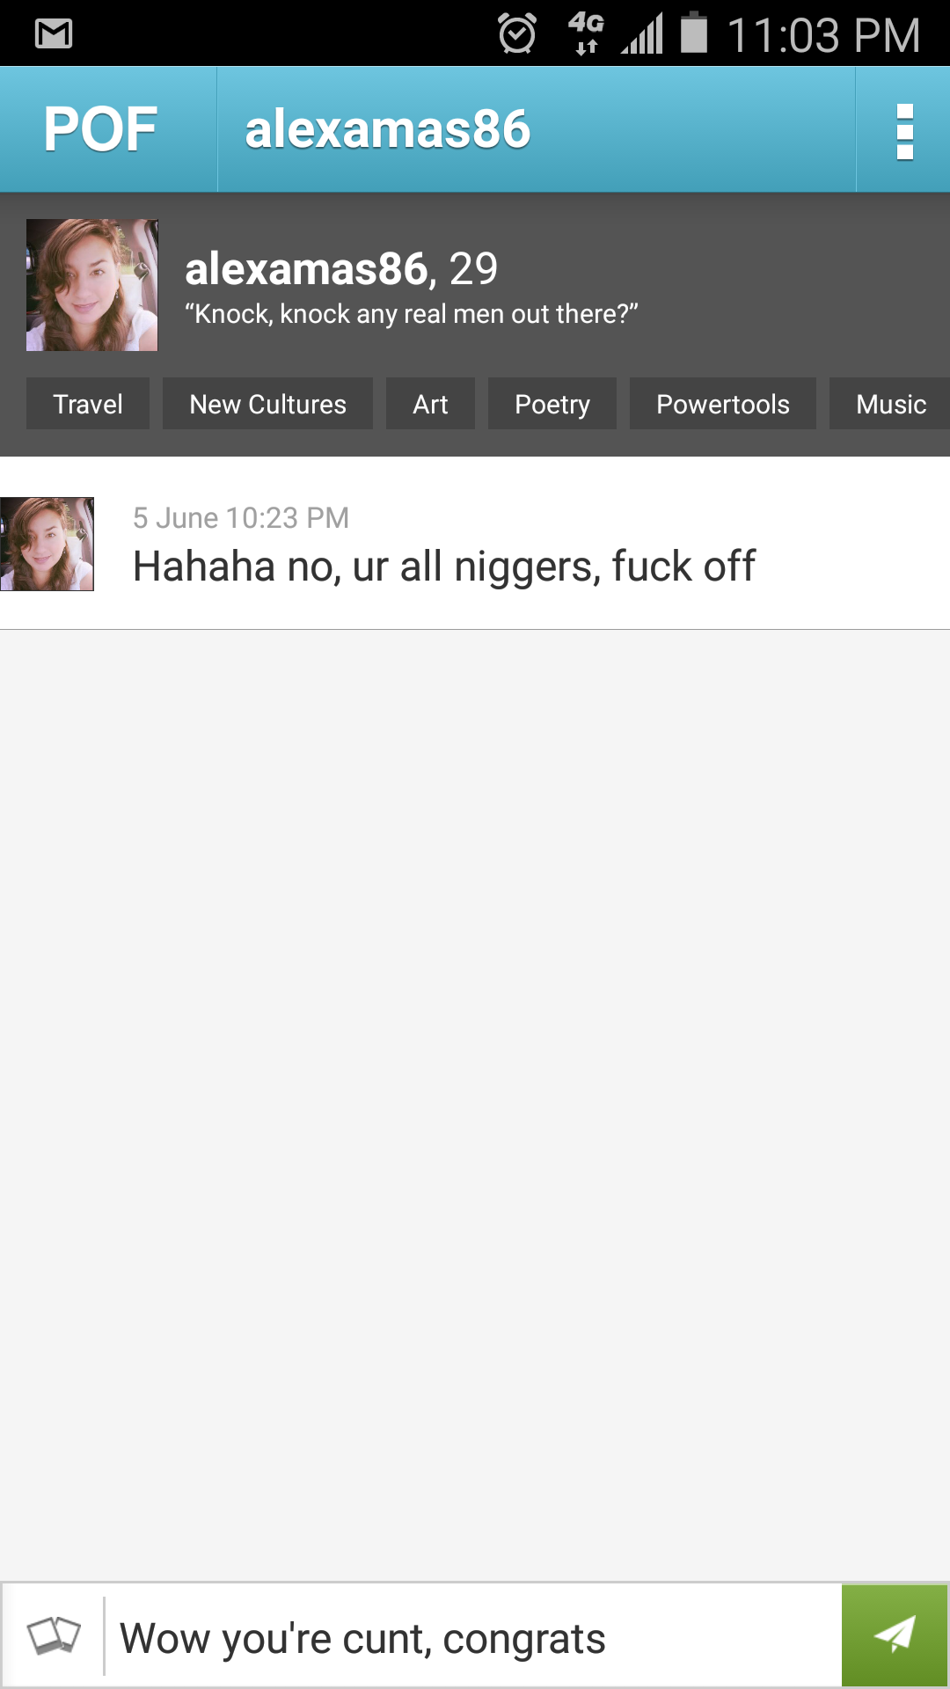This screenshot has height=1689, width=950.
Task: Tap the battery icon in status bar
Action: 694,33
